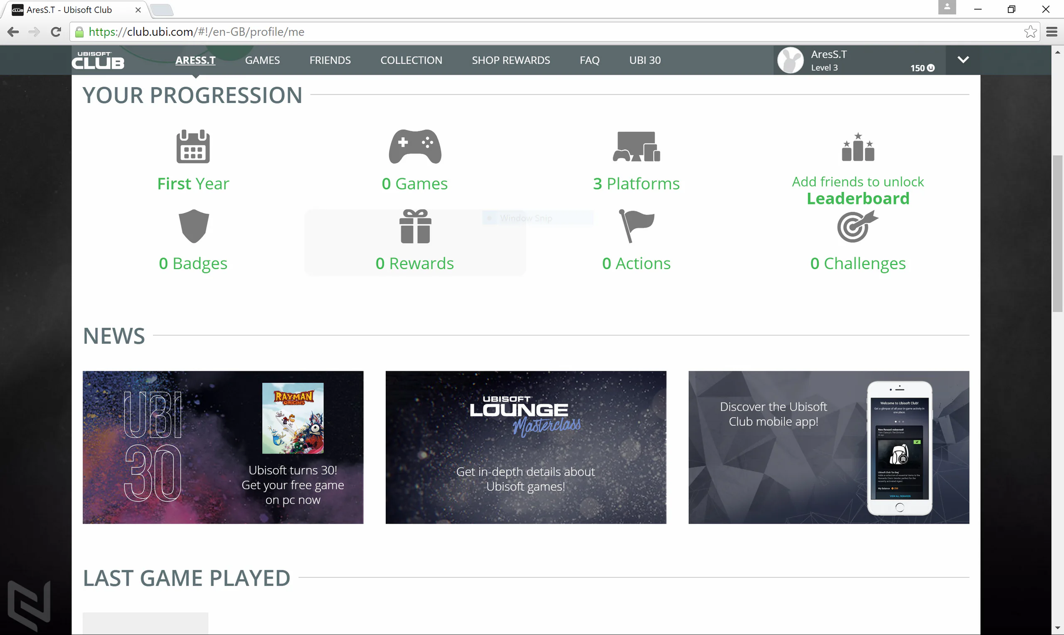Open the Chrome hamburger menu
This screenshot has width=1064, height=635.
click(1052, 32)
